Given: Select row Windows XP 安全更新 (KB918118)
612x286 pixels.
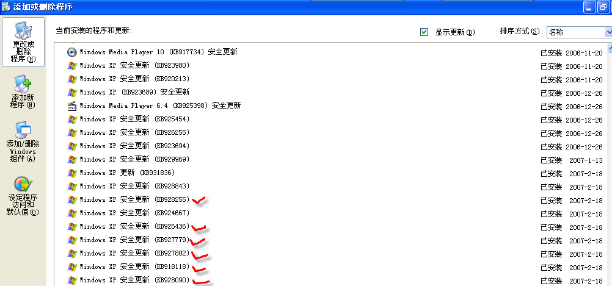Looking at the screenshot, I should (335, 267).
